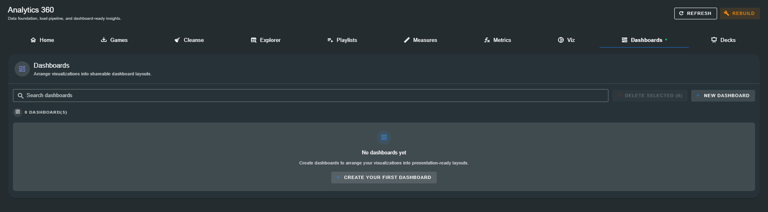Image resolution: width=768 pixels, height=212 pixels.
Task: Click the Viz pie chart icon
Action: click(561, 40)
